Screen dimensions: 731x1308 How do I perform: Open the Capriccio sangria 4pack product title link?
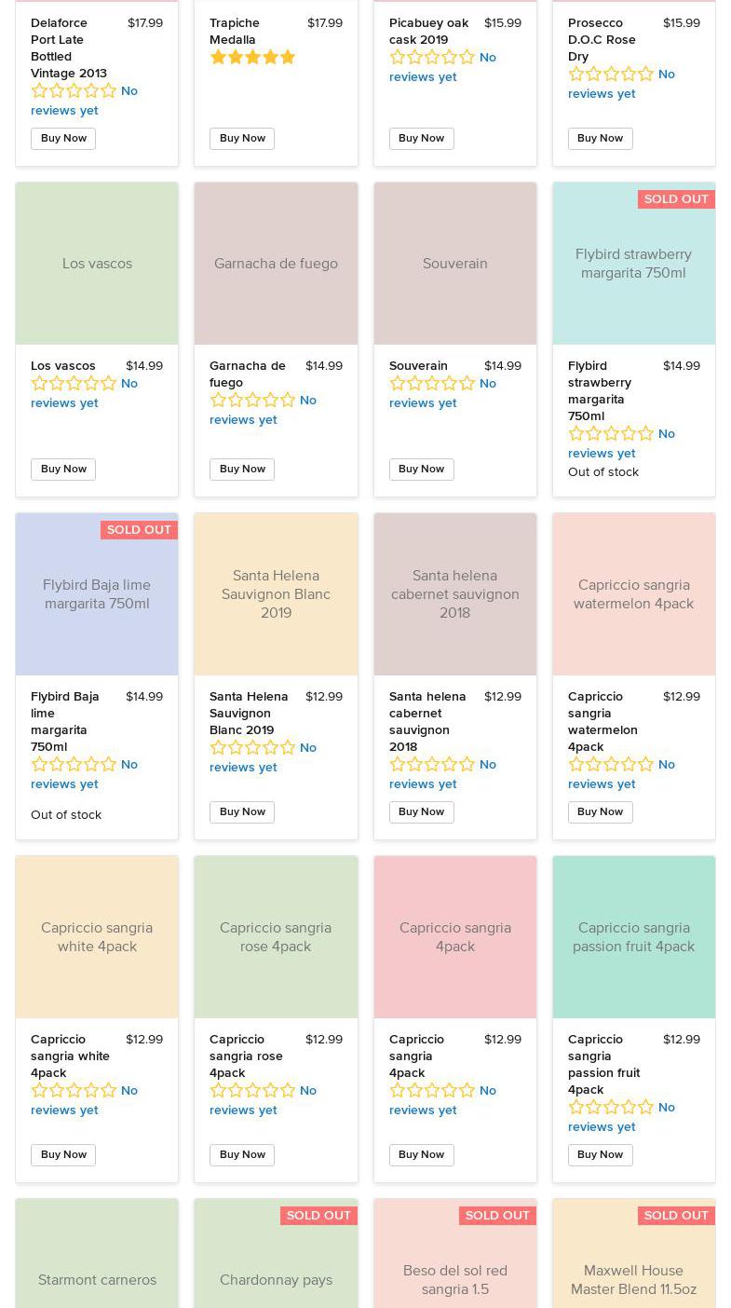[x=416, y=1056]
